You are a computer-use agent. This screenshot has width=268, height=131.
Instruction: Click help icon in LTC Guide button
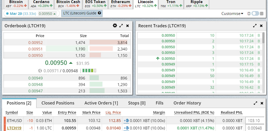99,13
